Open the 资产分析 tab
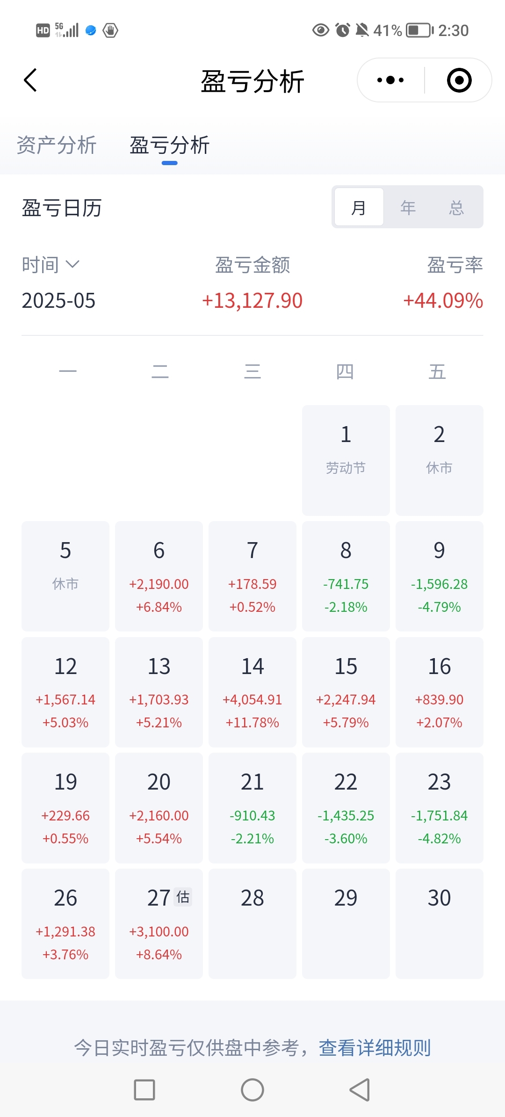 coord(57,145)
